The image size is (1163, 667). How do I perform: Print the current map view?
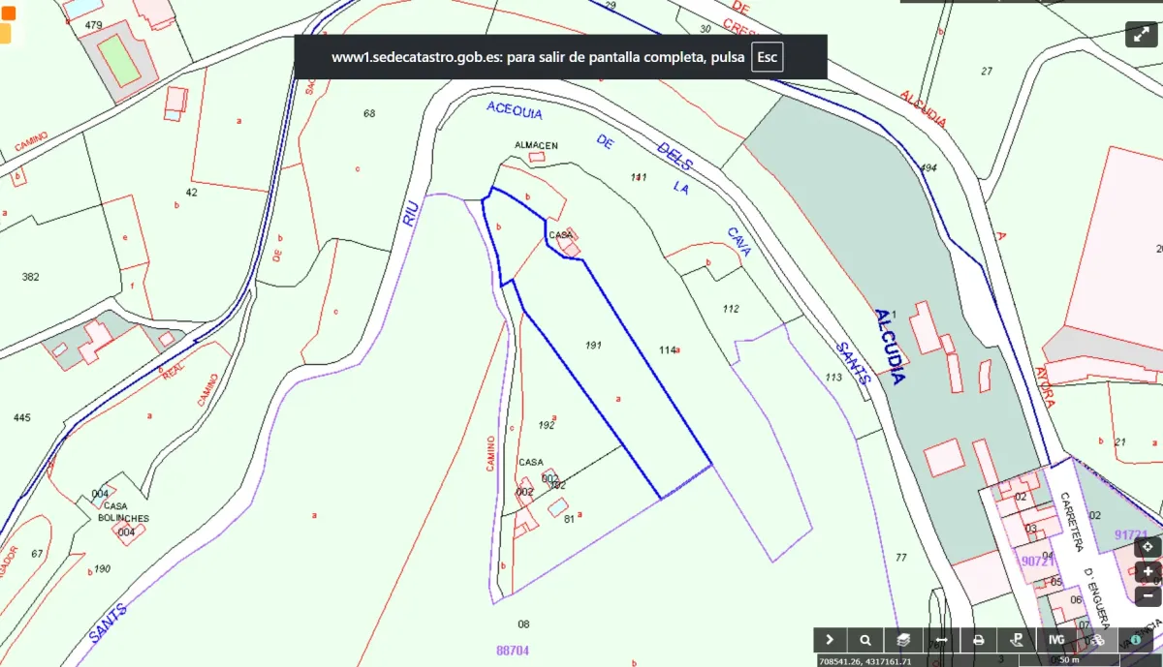tap(978, 640)
